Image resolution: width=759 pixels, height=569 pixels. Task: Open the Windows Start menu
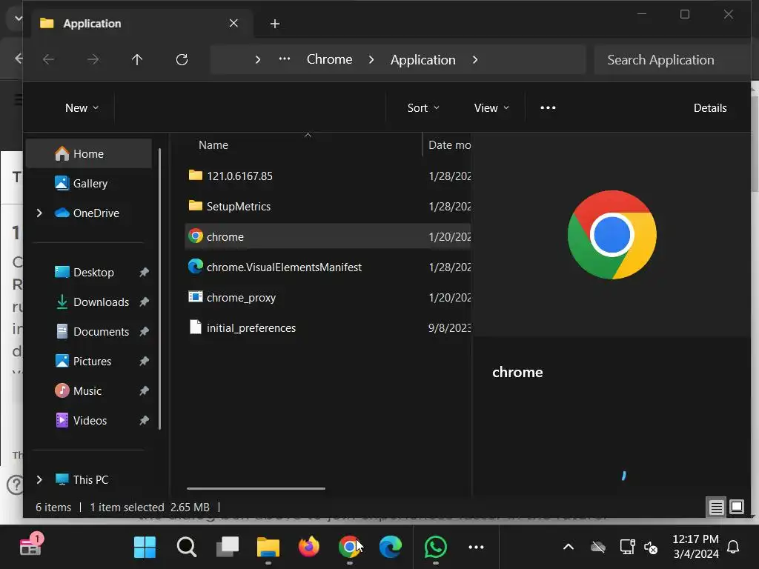click(x=145, y=548)
